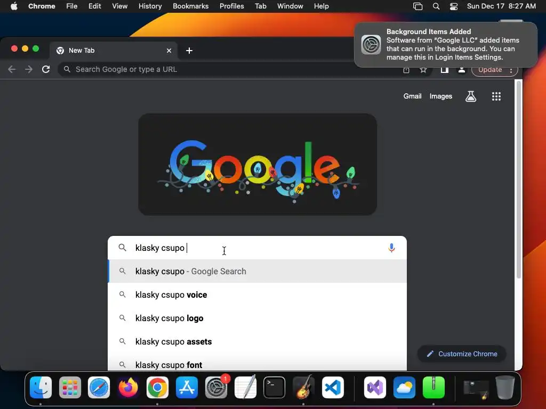Select 'klasky csupo voice' suggestion
The image size is (546, 409).
point(258,295)
